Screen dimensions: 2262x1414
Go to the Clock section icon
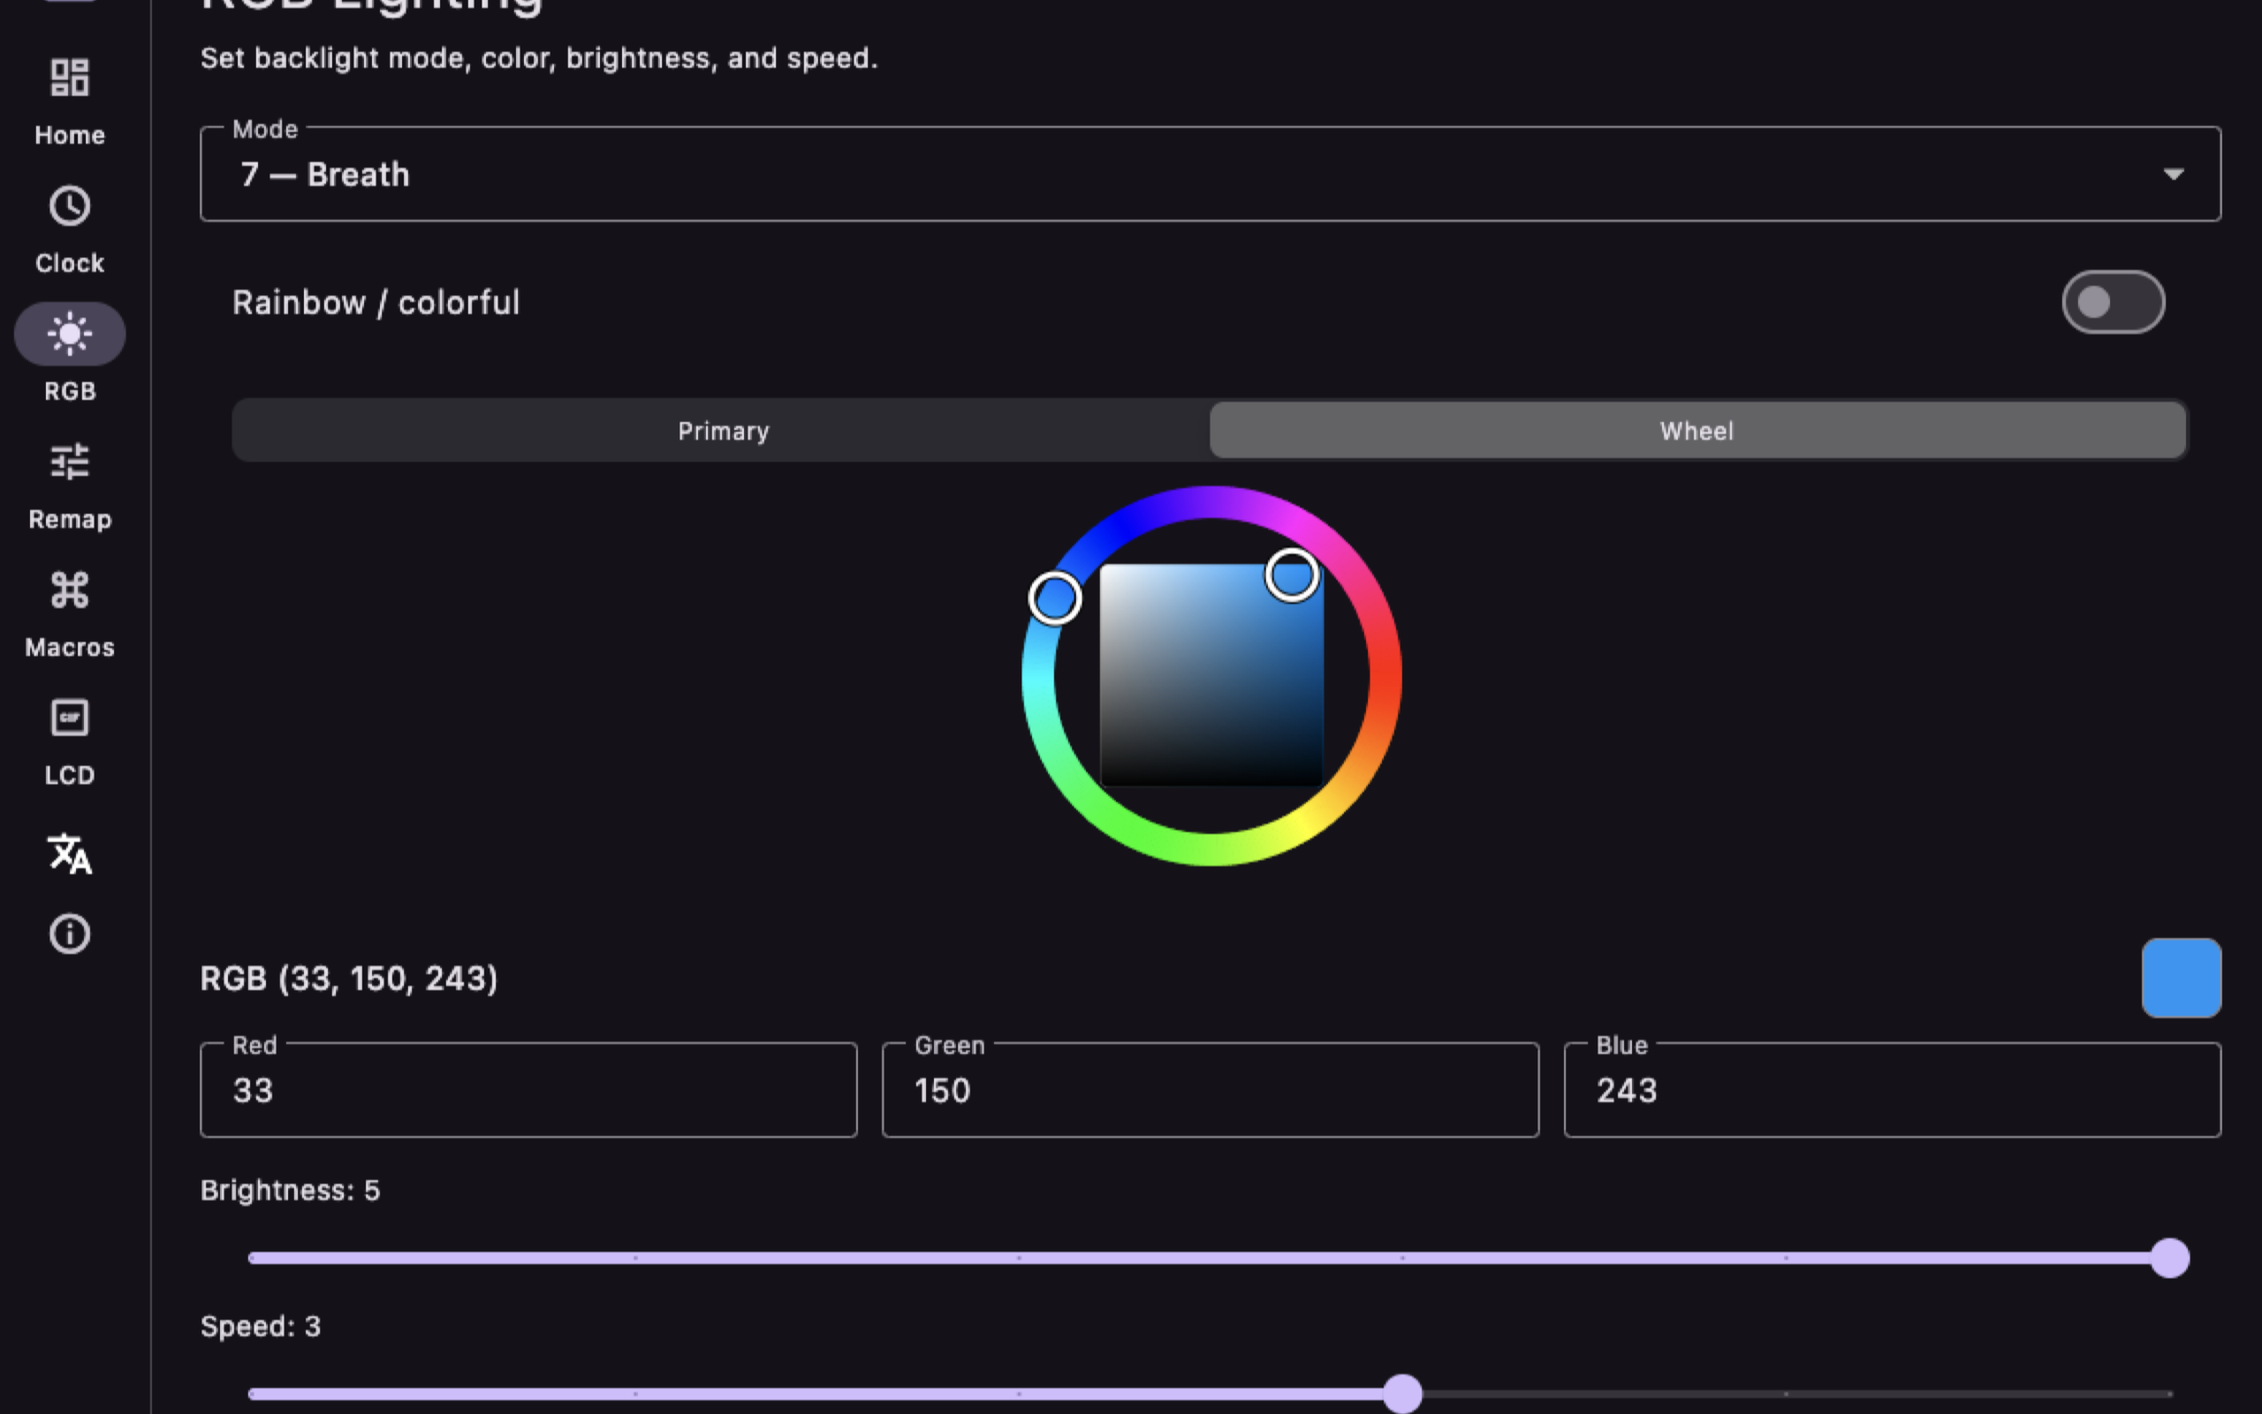pyautogui.click(x=69, y=206)
